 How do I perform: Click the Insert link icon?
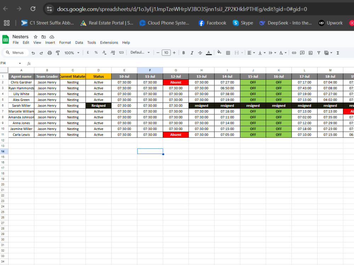point(294,53)
